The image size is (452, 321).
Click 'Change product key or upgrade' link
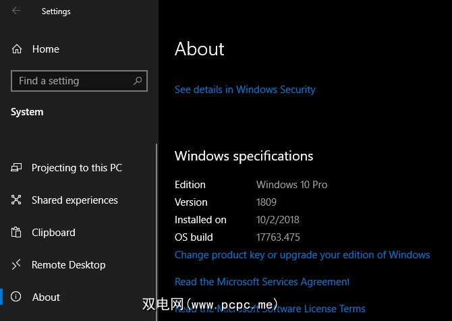[302, 255]
